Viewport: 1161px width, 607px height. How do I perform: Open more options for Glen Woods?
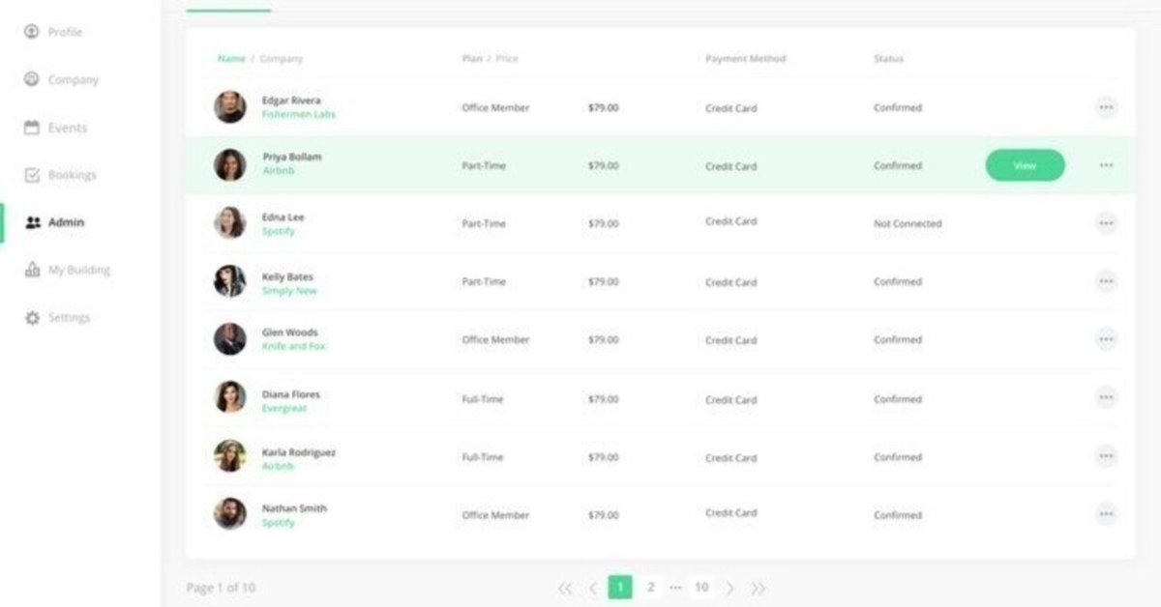point(1106,339)
